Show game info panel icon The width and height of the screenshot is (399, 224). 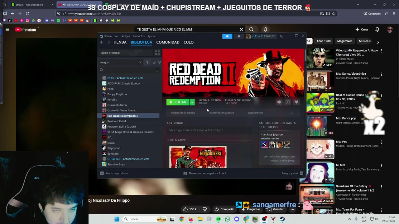click(288, 102)
